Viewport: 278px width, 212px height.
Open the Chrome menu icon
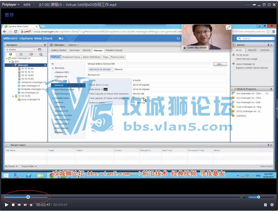[x=274, y=31]
